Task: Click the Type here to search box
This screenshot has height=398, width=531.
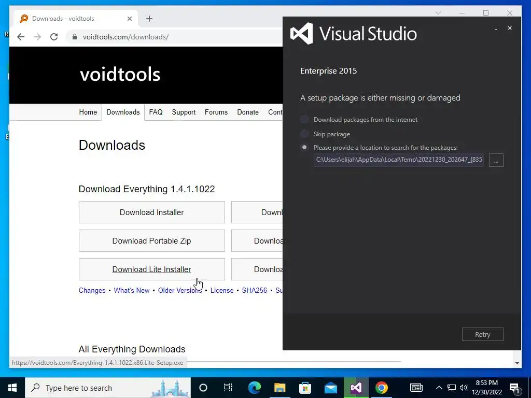Action: [x=108, y=388]
